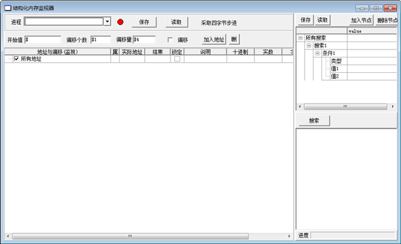Image resolution: width=401 pixels, height=244 pixels.
Task: Select the 值2 tree item
Action: (335, 76)
